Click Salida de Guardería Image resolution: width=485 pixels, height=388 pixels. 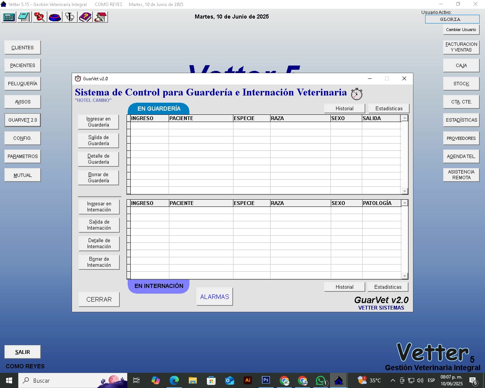(99, 141)
